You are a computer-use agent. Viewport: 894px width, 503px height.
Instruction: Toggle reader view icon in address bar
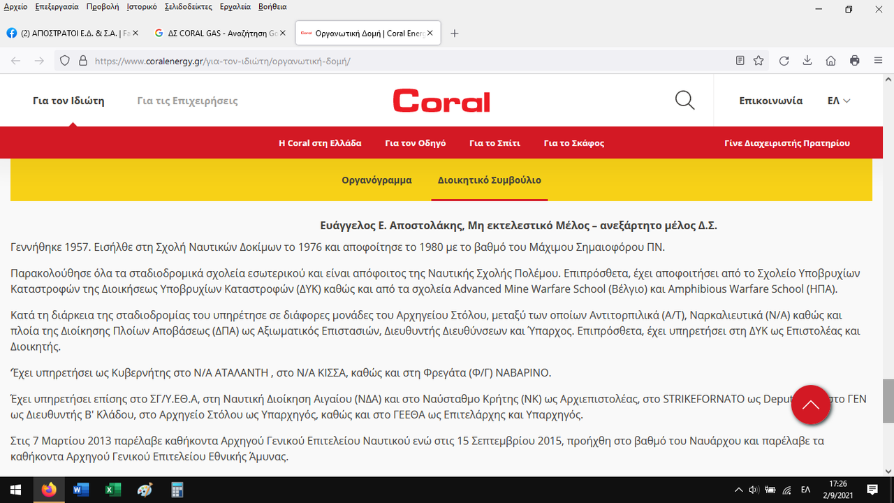click(740, 61)
